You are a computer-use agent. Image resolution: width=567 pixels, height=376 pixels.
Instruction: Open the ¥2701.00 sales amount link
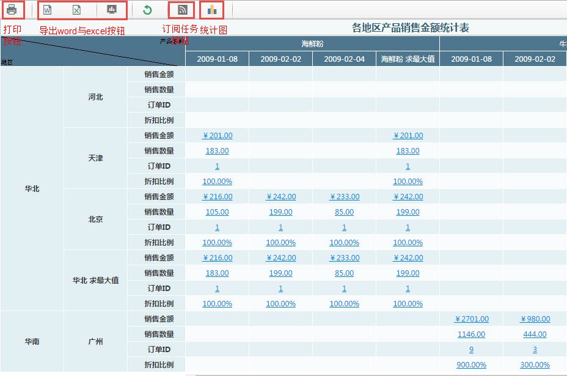tap(471, 319)
